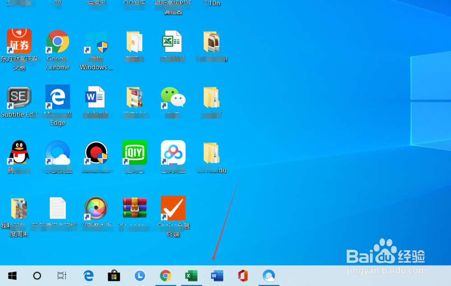Switch to the cloud browser in taskbar
Screen dimensions: 451x286
(x=269, y=276)
